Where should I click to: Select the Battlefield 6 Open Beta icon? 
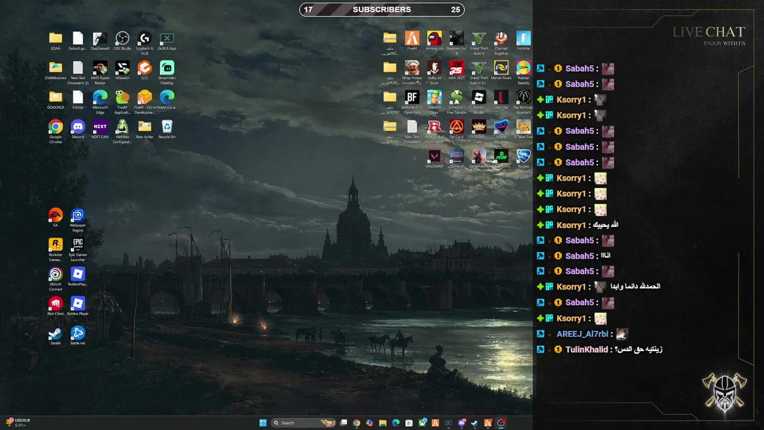pos(412,103)
